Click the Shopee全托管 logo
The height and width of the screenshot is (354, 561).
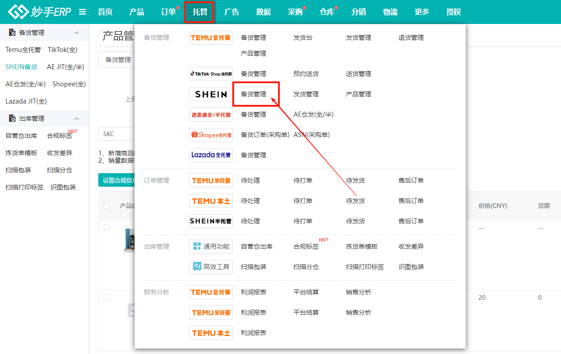(x=211, y=135)
